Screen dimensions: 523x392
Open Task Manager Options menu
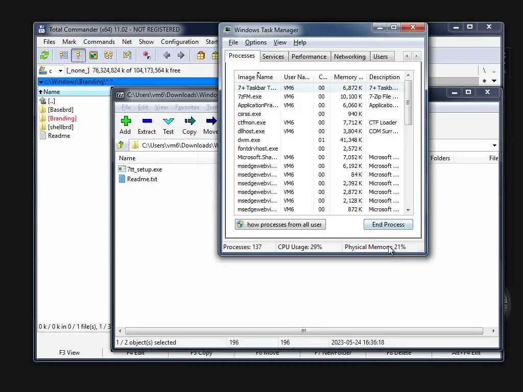pyautogui.click(x=256, y=42)
